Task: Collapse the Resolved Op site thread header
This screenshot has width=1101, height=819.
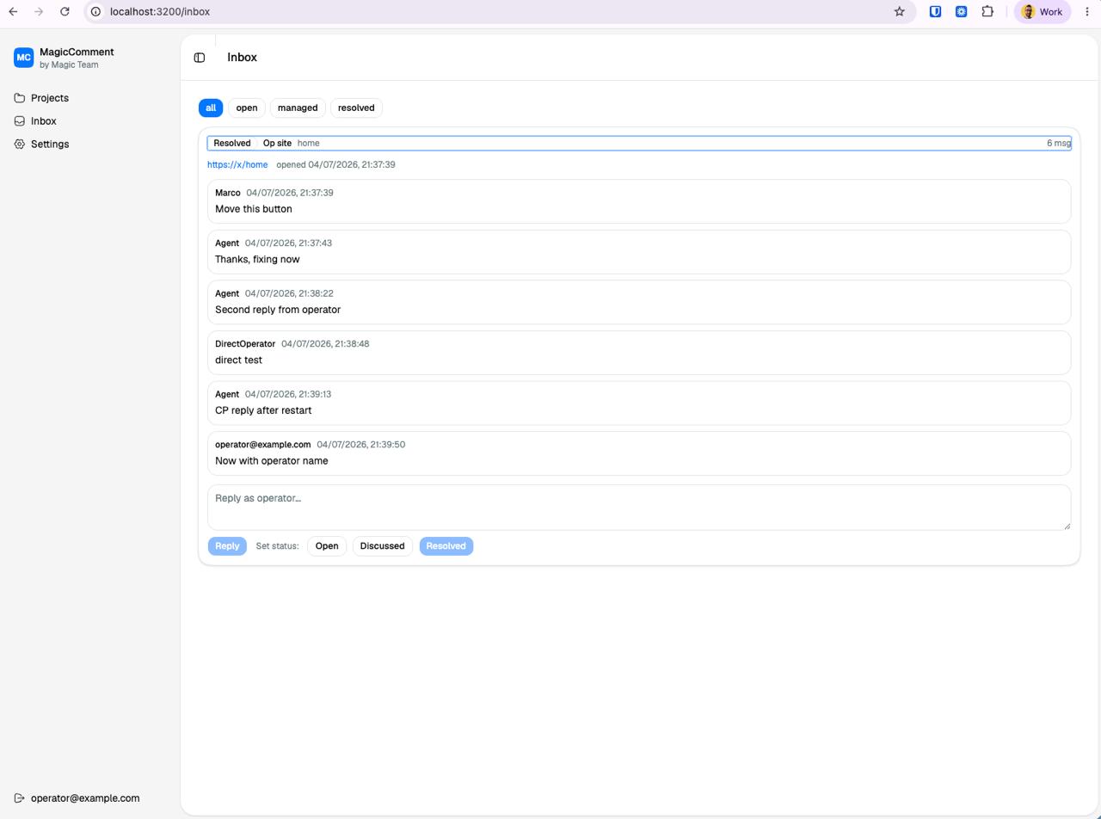Action: (x=639, y=143)
